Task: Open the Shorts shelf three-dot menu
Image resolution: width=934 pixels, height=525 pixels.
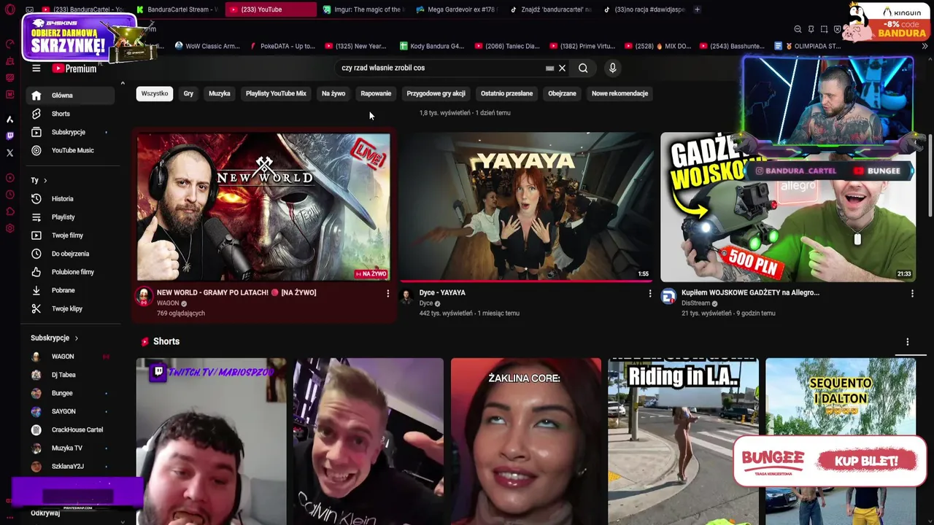Action: pyautogui.click(x=907, y=342)
